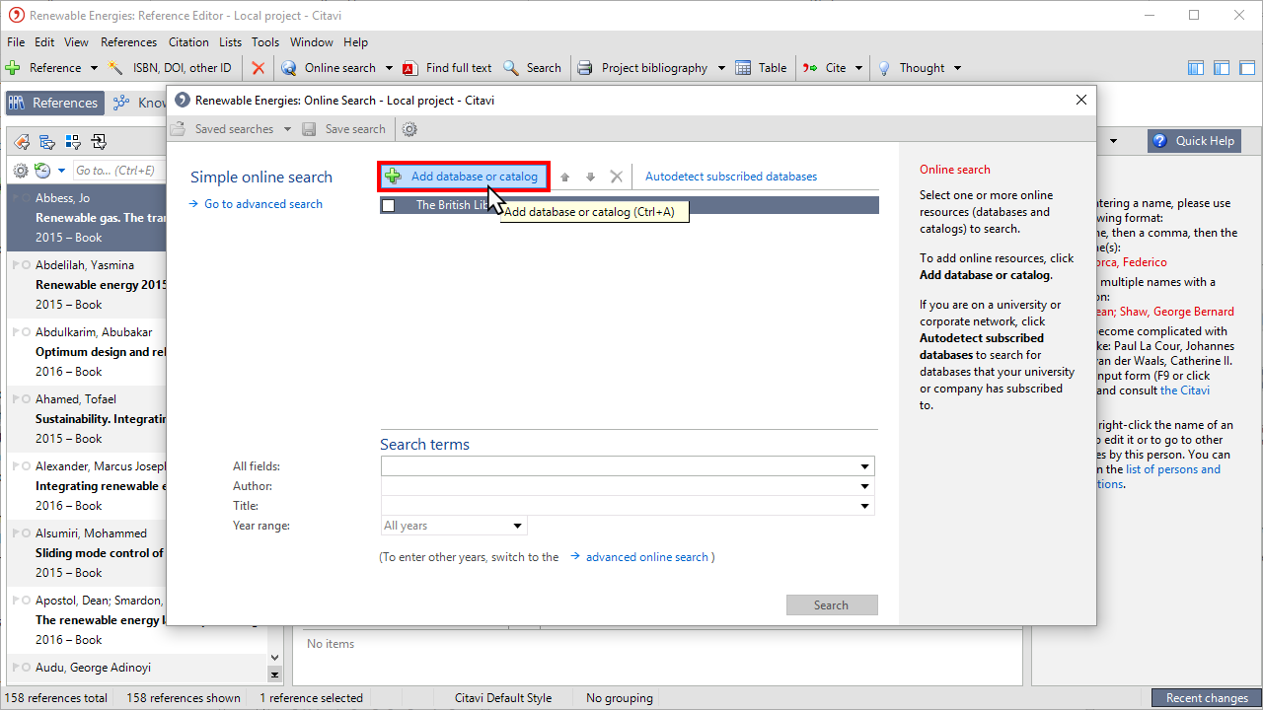
Task: Expand the Cite dropdown arrow
Action: click(x=859, y=68)
